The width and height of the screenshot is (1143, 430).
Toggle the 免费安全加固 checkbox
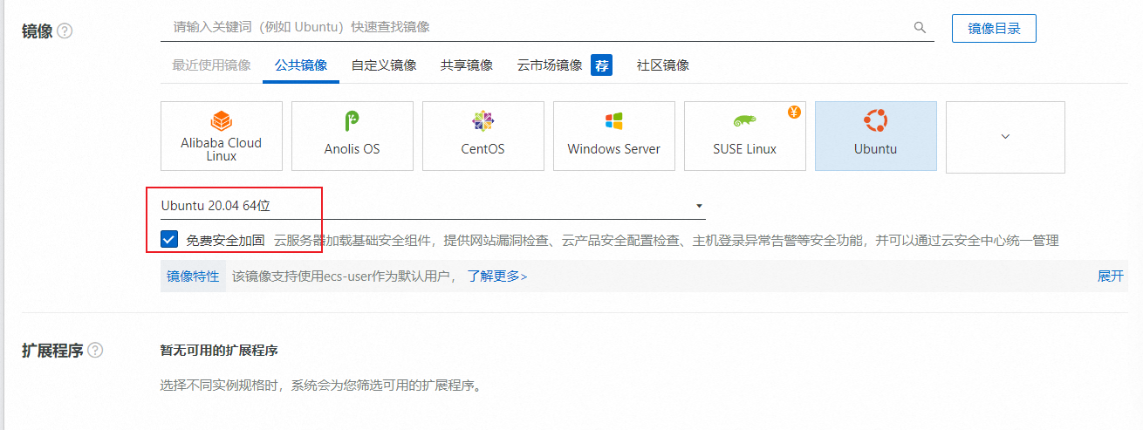[x=169, y=240]
